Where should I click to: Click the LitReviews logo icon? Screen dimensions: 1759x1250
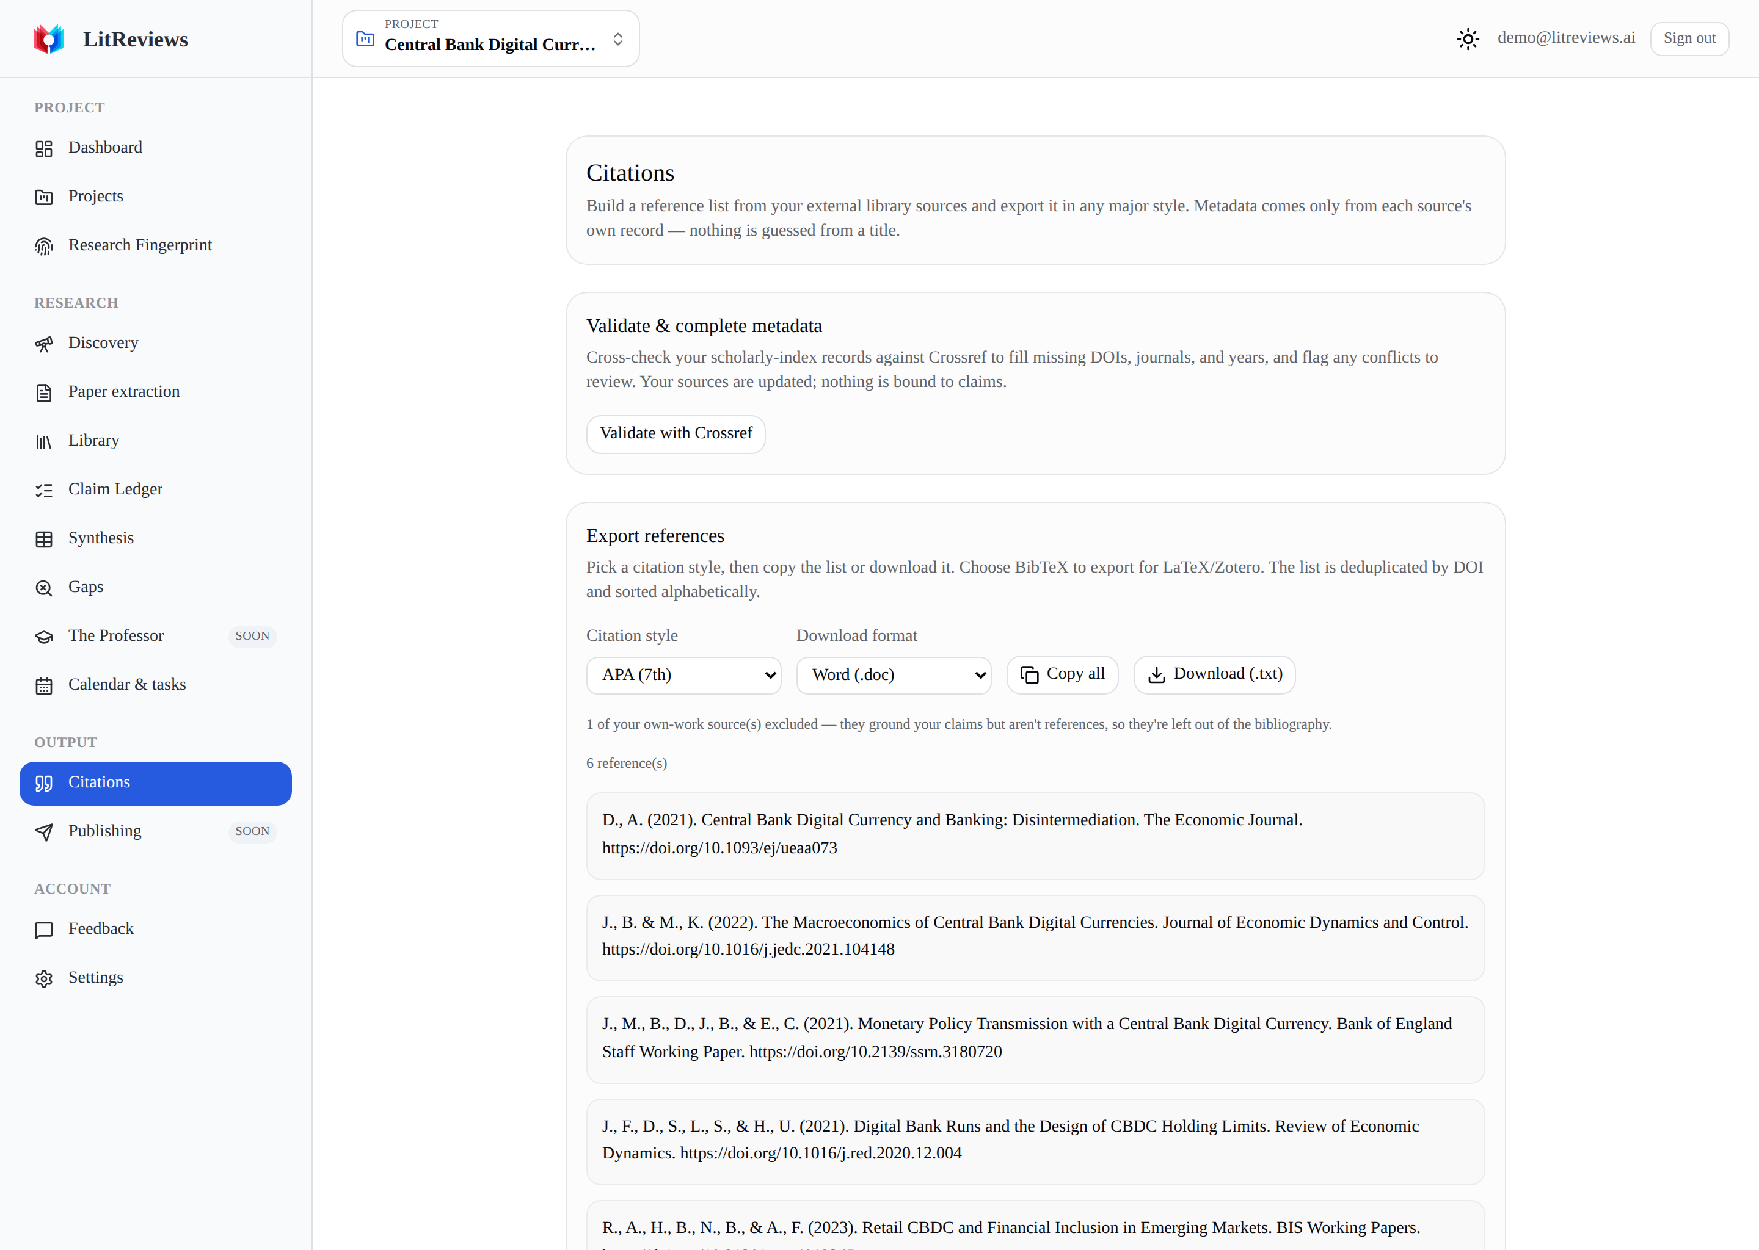click(48, 39)
